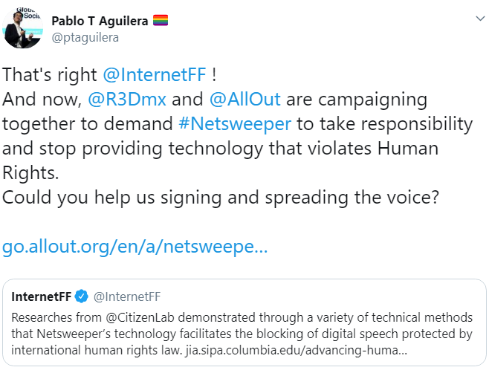Click the bold InternetFF name in quoted tweet
This screenshot has width=489, height=373.
point(42,296)
